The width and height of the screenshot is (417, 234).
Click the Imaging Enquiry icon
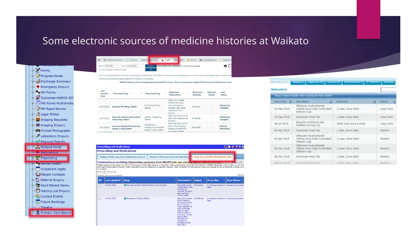(38, 125)
